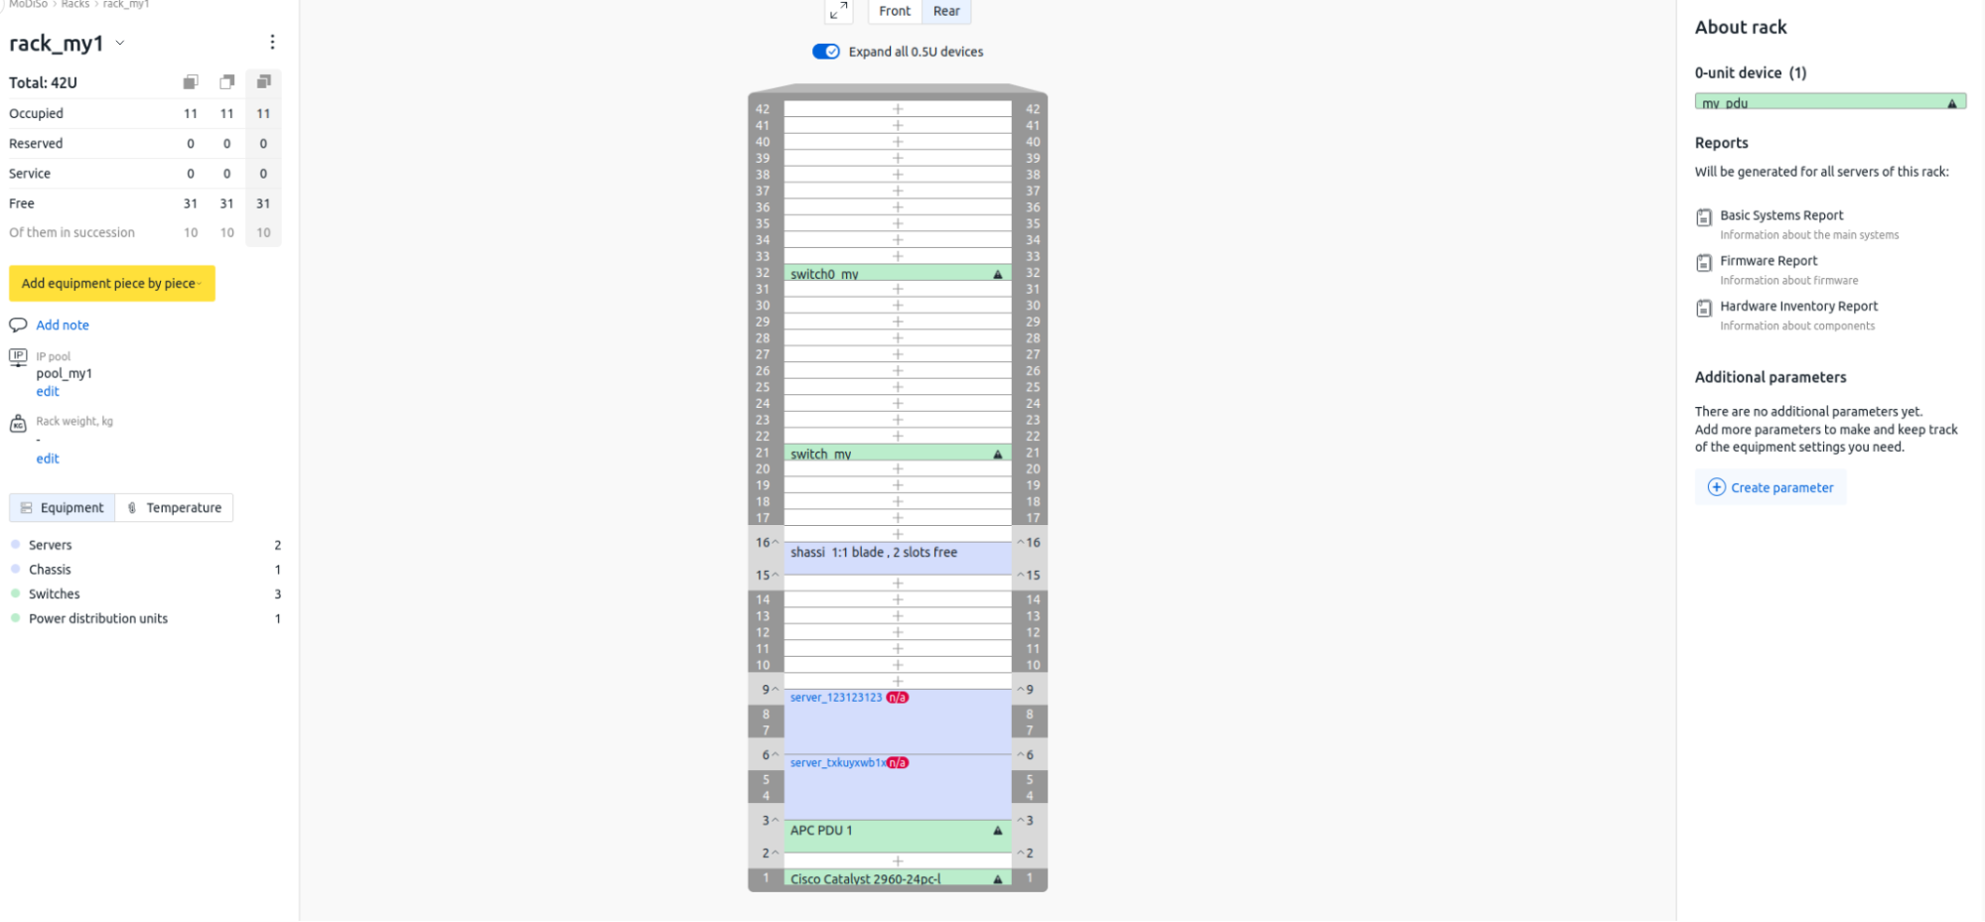This screenshot has width=1985, height=922.
Task: Click Create parameter button
Action: (1771, 487)
